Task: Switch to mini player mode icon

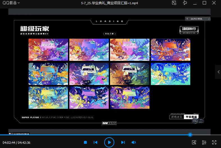Action: tap(174, 3)
